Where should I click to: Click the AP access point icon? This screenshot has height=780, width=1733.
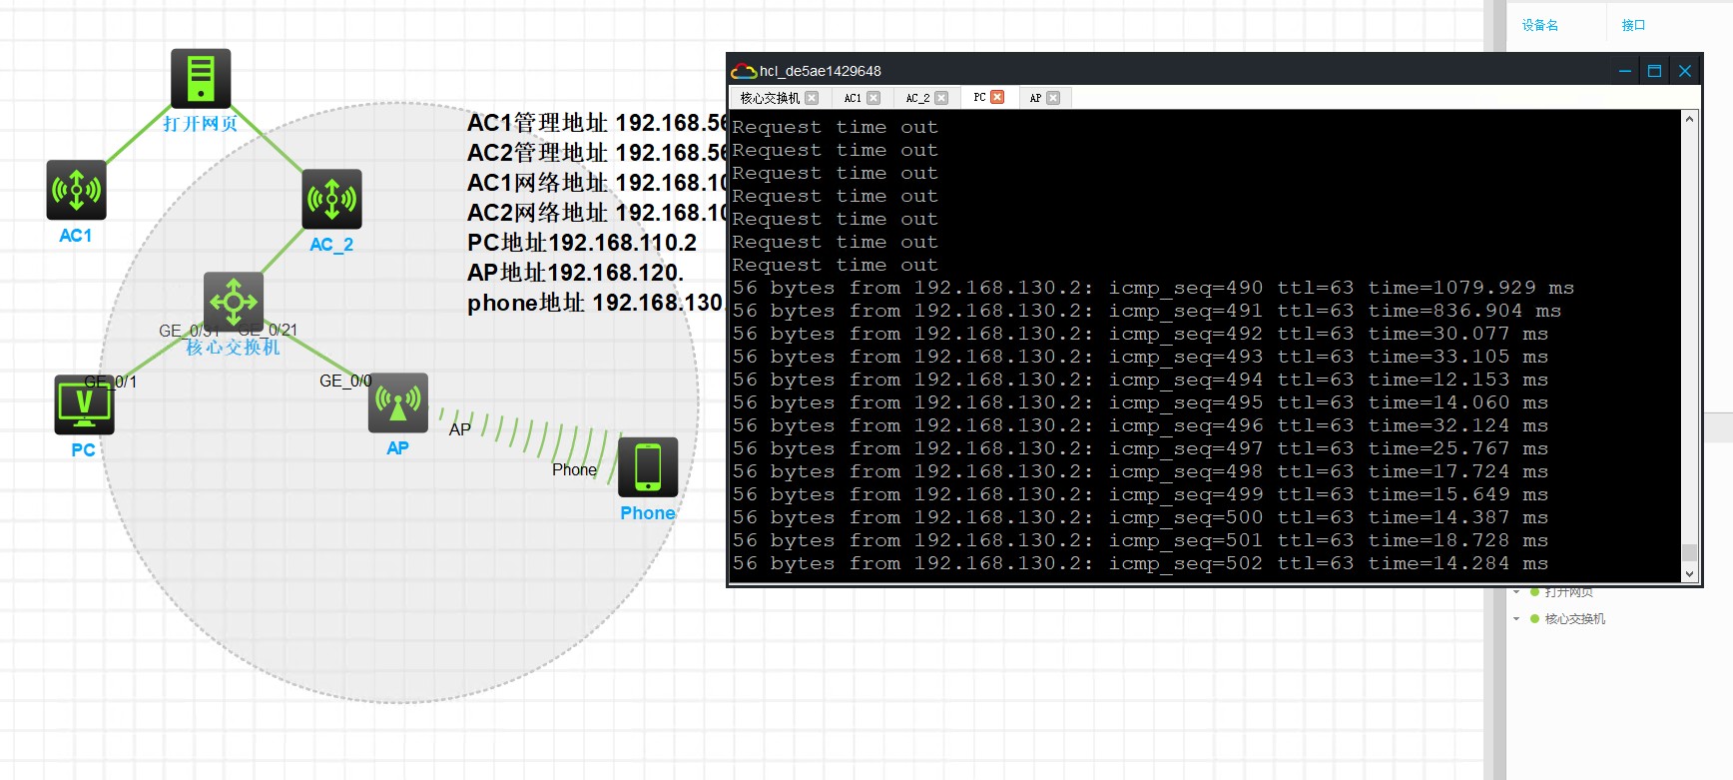click(398, 402)
